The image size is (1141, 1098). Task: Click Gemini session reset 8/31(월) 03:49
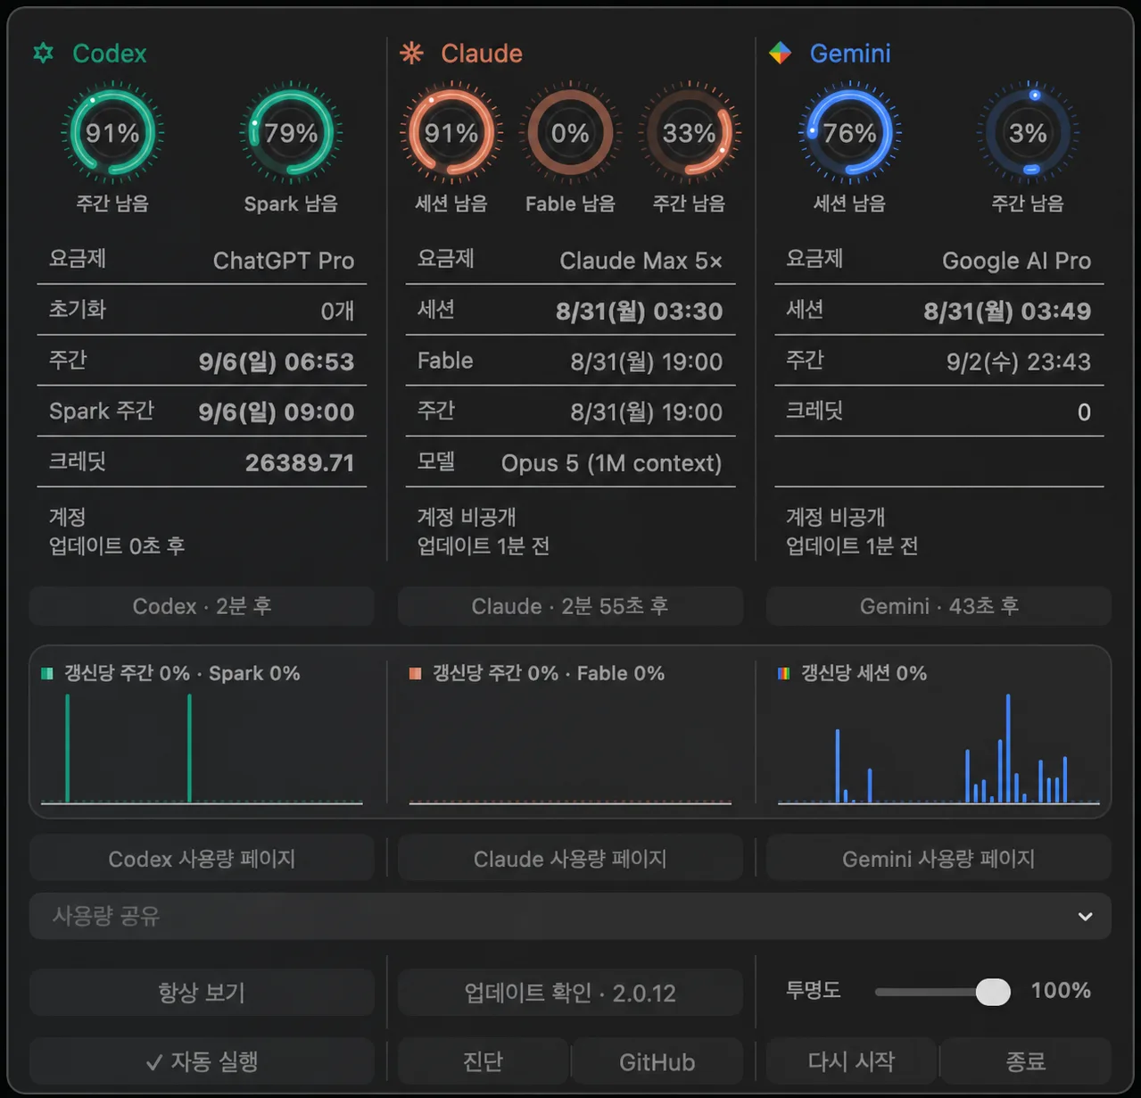(1007, 312)
